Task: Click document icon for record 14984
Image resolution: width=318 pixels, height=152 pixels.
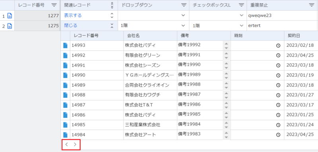Action: point(65,135)
